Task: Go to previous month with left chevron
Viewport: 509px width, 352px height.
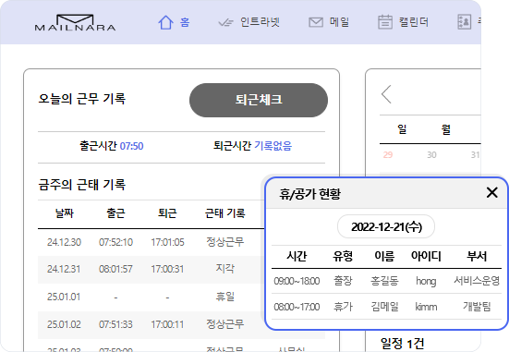Action: tap(386, 94)
